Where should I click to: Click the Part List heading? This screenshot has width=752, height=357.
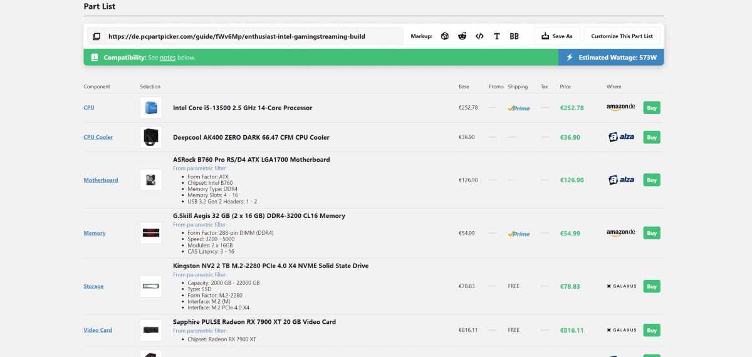click(100, 7)
